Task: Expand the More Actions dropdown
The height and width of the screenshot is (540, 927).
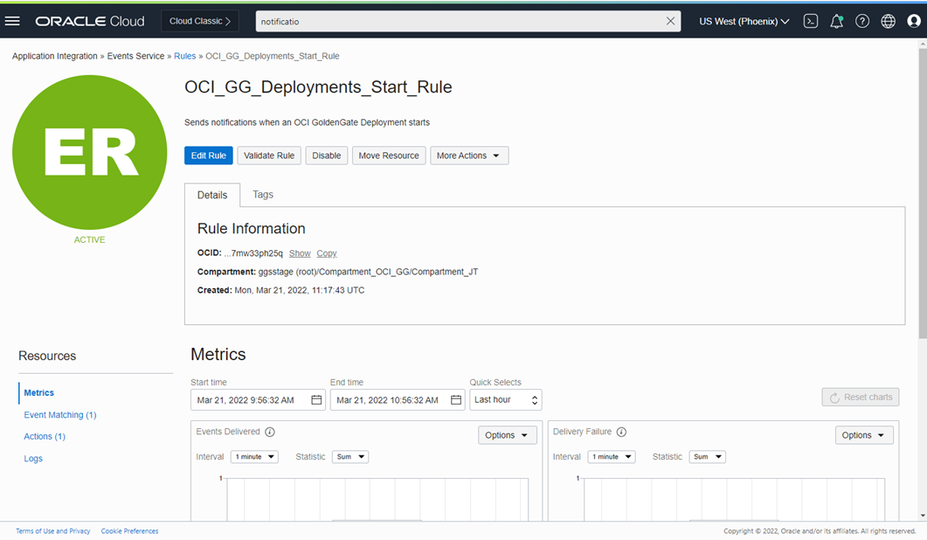Action: [469, 156]
